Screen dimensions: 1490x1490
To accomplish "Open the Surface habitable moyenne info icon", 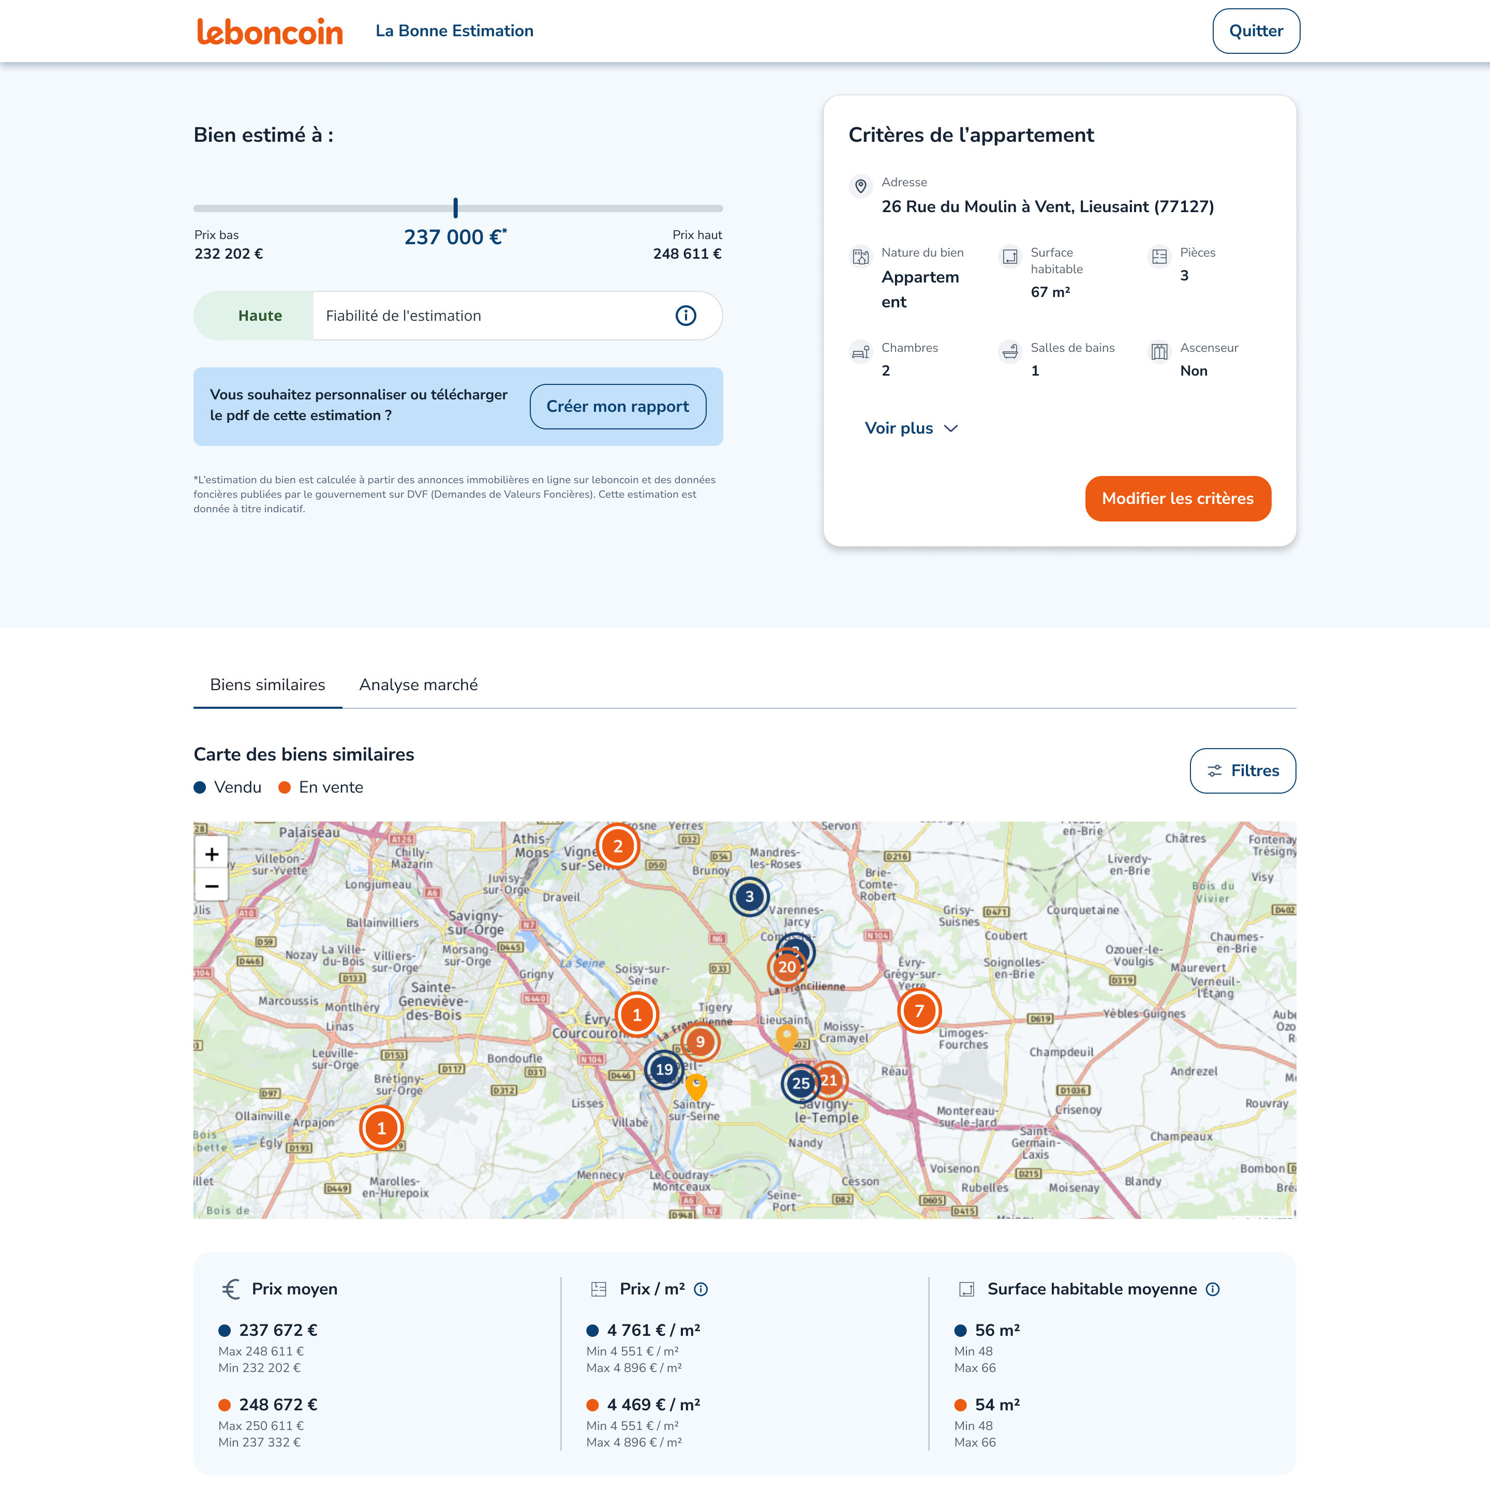I will coord(1212,1289).
